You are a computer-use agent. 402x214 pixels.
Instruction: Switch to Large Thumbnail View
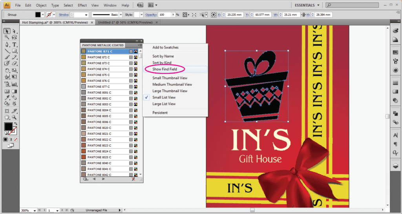[170, 91]
